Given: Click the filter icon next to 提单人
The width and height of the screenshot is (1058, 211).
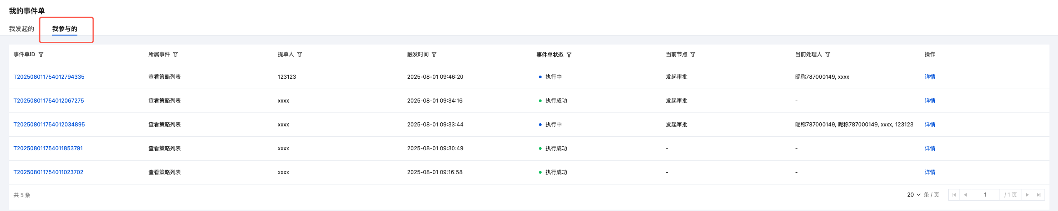Looking at the screenshot, I should pos(300,54).
